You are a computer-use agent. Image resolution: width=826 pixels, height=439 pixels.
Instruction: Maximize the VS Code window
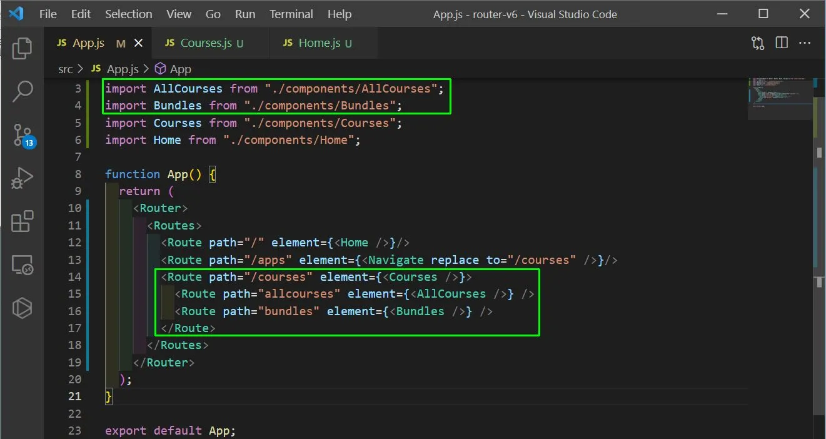[x=763, y=14]
